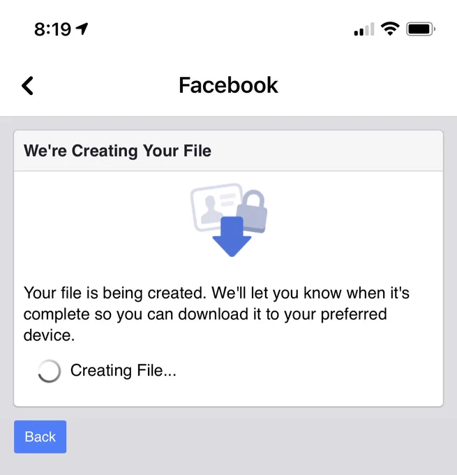457x475 pixels.
Task: Select the We're Creating Your File header
Action: point(117,151)
